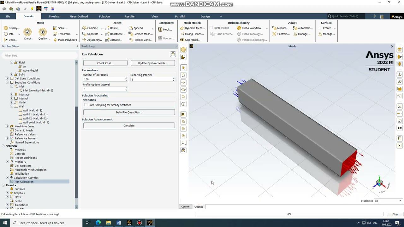Viewport: 404px width, 227px height.
Task: Run the mesh Check tool
Action: pos(28,34)
